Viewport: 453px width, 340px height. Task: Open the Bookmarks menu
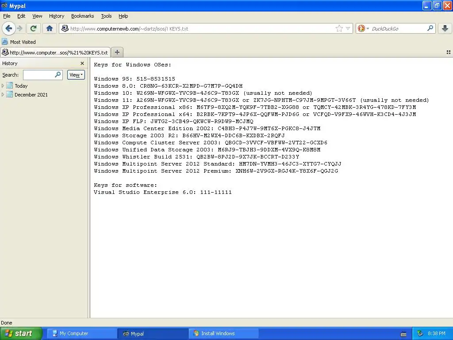pyautogui.click(x=83, y=16)
